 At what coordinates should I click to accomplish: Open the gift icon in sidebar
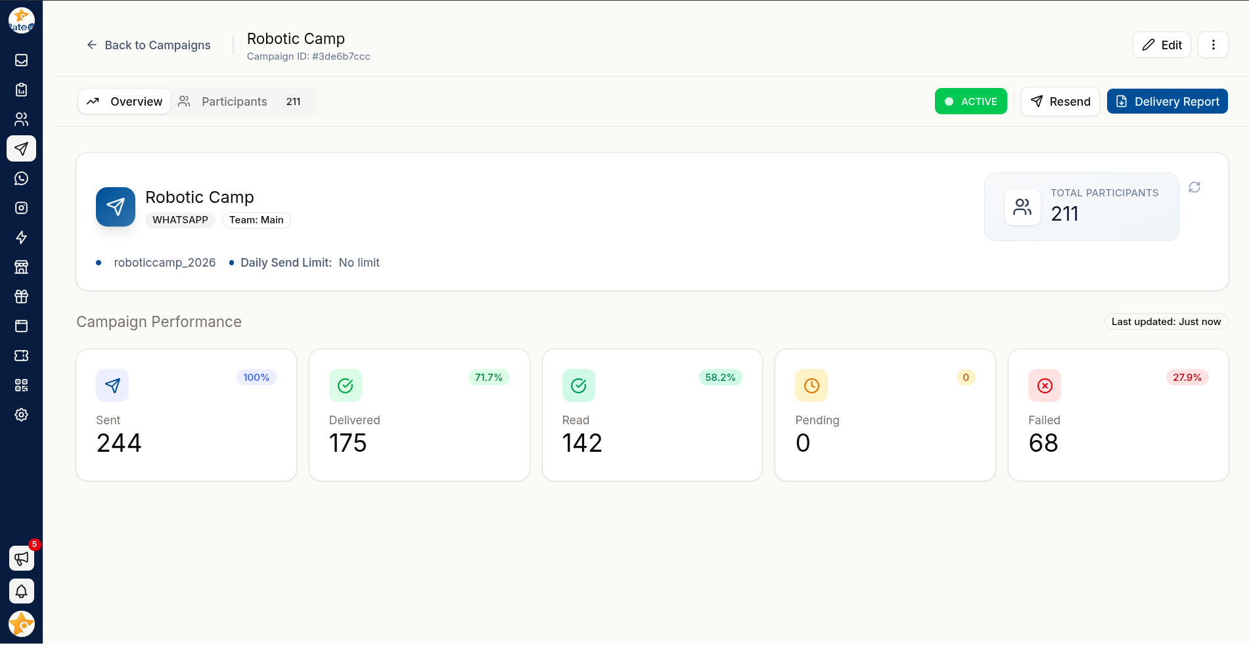coord(21,296)
